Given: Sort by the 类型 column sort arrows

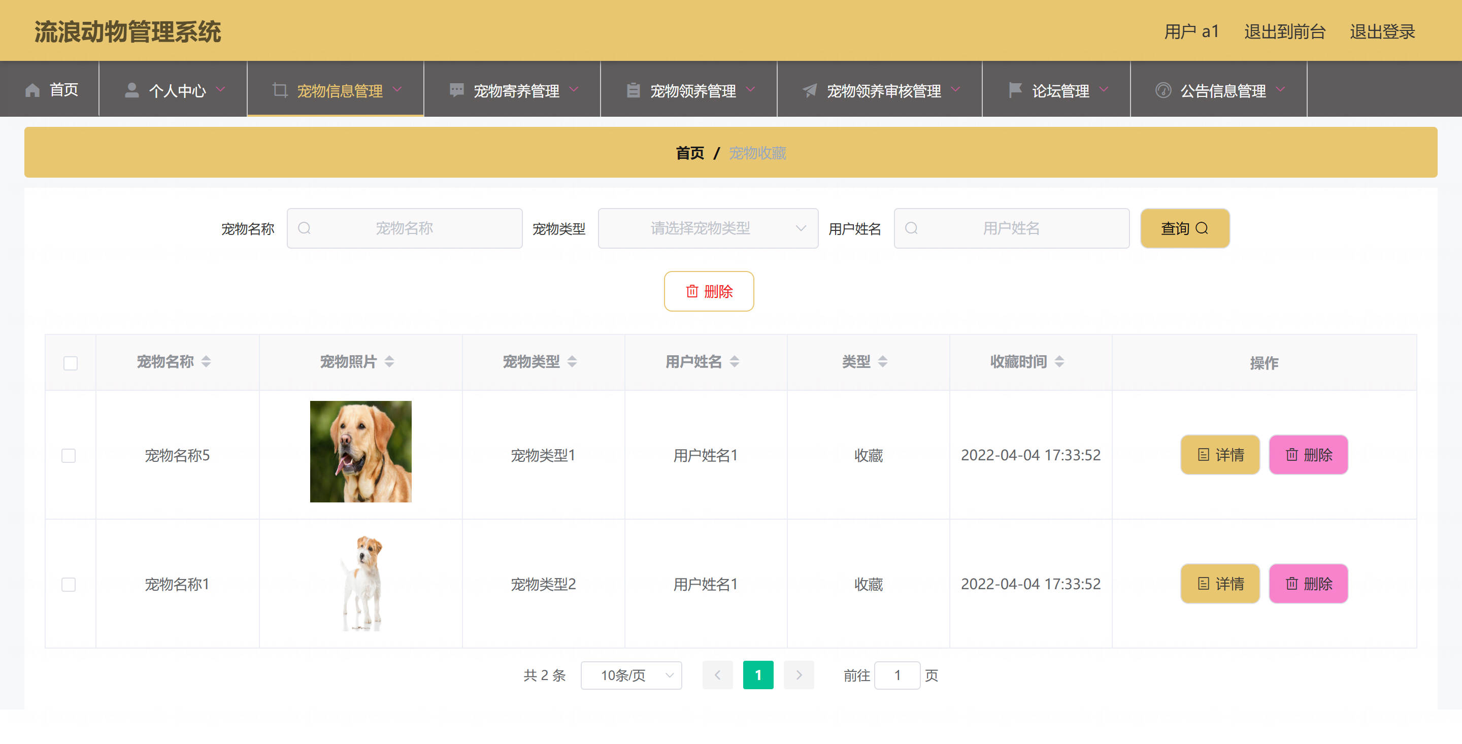Looking at the screenshot, I should [882, 361].
